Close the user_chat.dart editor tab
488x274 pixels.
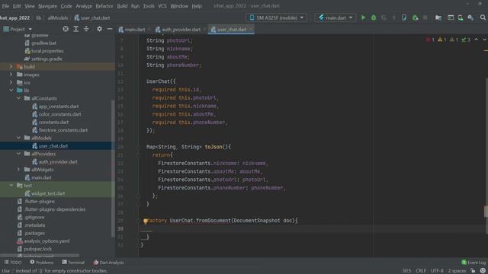(x=251, y=29)
